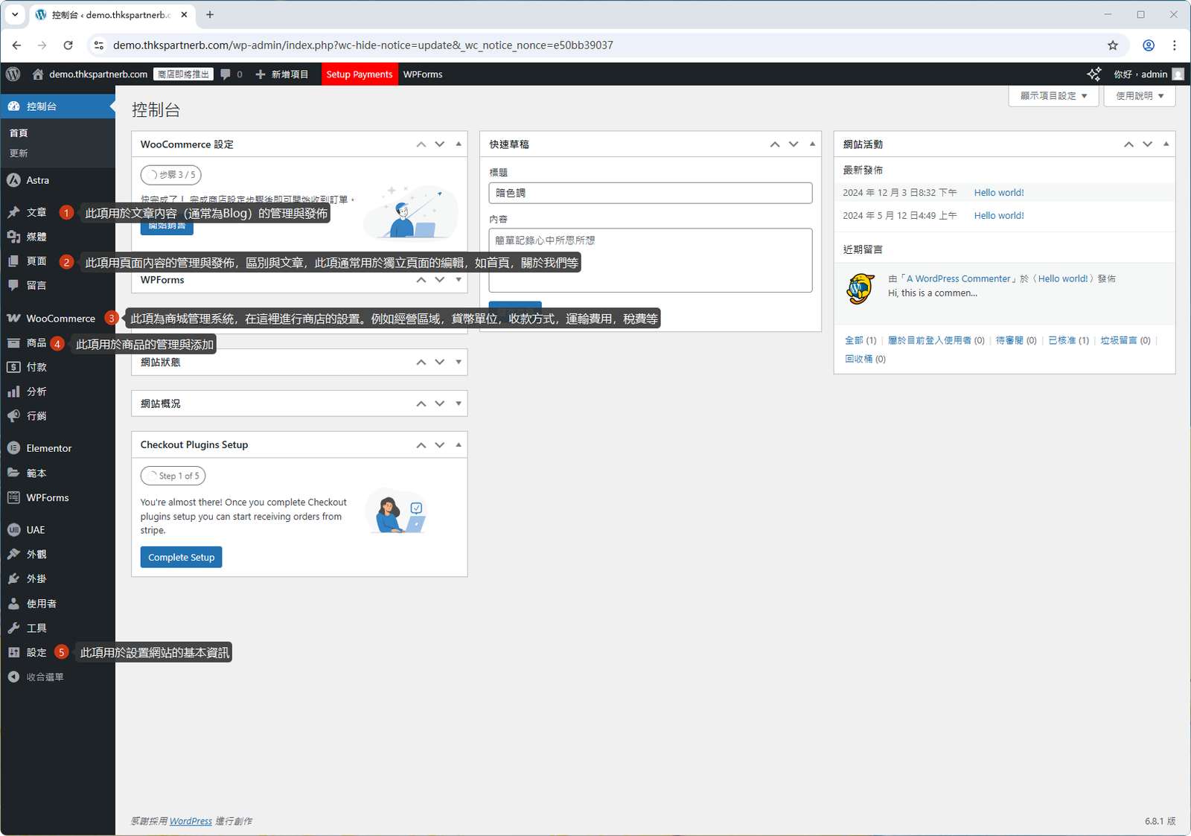This screenshot has width=1191, height=836.
Task: Click the 內容 textarea
Action: (x=651, y=260)
